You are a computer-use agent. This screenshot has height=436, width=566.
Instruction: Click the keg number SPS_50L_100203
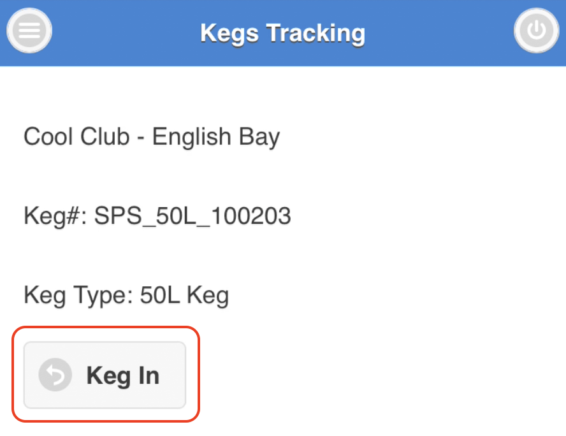coord(192,217)
